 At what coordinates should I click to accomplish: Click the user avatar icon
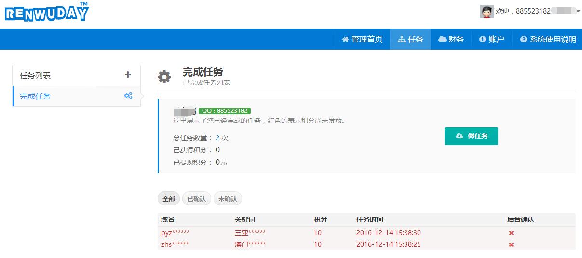click(x=487, y=12)
